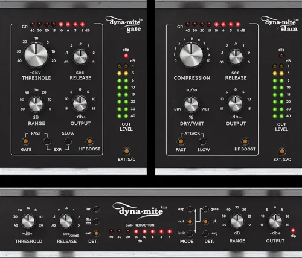Image resolution: width=302 pixels, height=258 pixels.
Task: Click the gate plugin OUTPUT knob
Action: pos(80,104)
